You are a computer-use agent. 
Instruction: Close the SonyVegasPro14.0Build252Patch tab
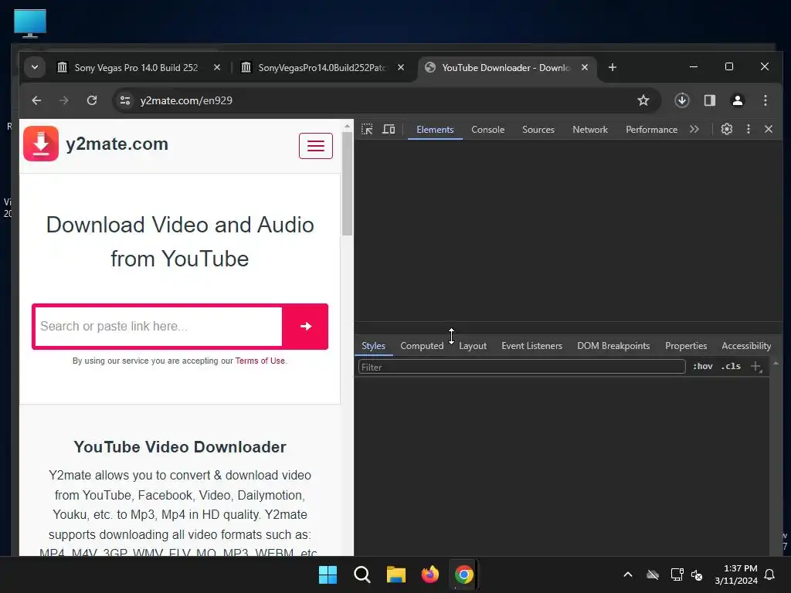point(401,67)
